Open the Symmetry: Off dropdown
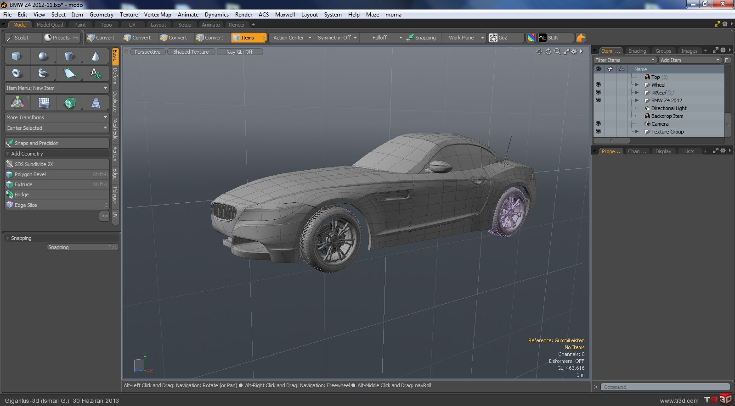 tap(337, 38)
